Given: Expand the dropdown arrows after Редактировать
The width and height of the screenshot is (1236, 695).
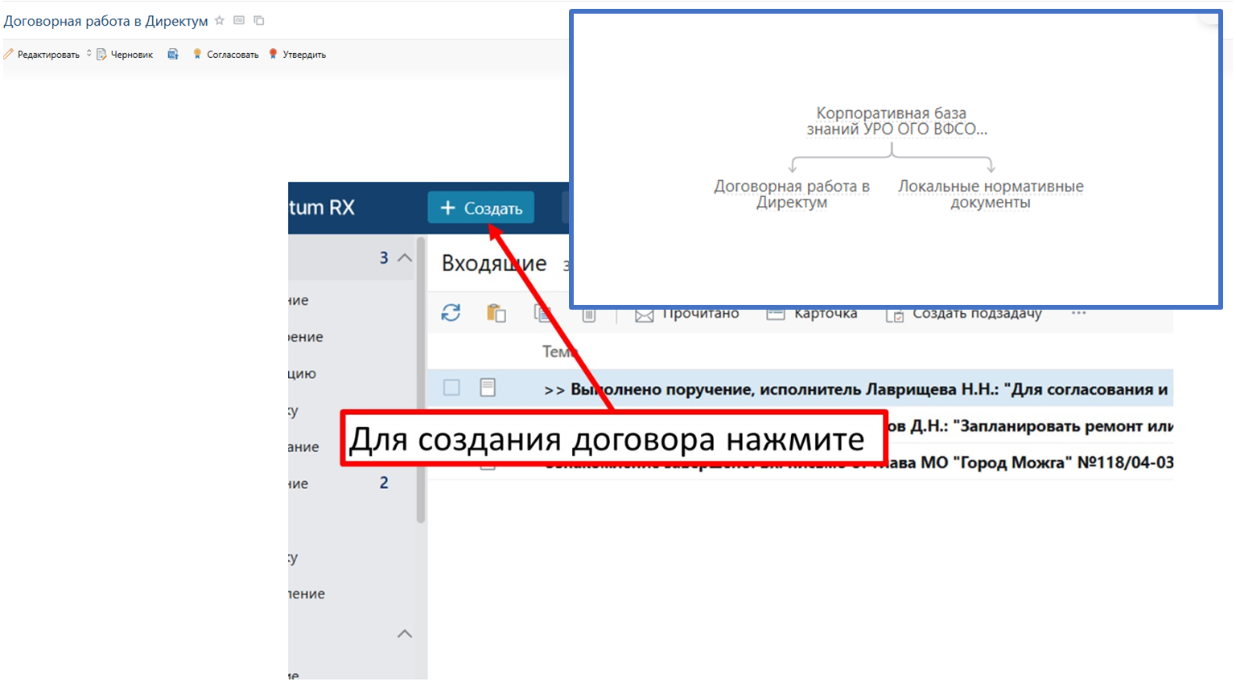Looking at the screenshot, I should click(89, 54).
